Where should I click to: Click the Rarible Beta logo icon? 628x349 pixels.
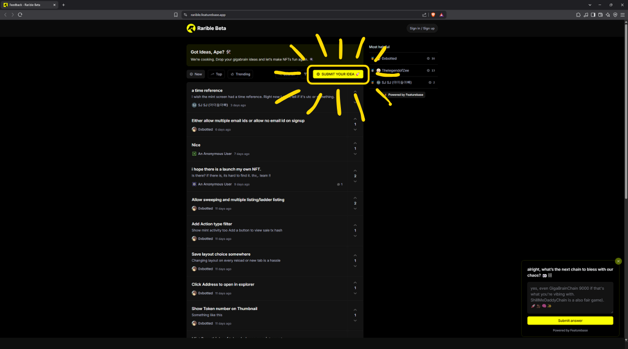click(x=191, y=28)
